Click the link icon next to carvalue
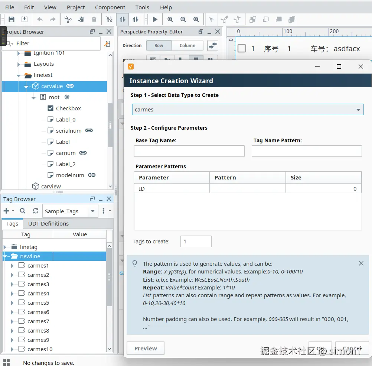This screenshot has height=366, width=372. tap(70, 86)
